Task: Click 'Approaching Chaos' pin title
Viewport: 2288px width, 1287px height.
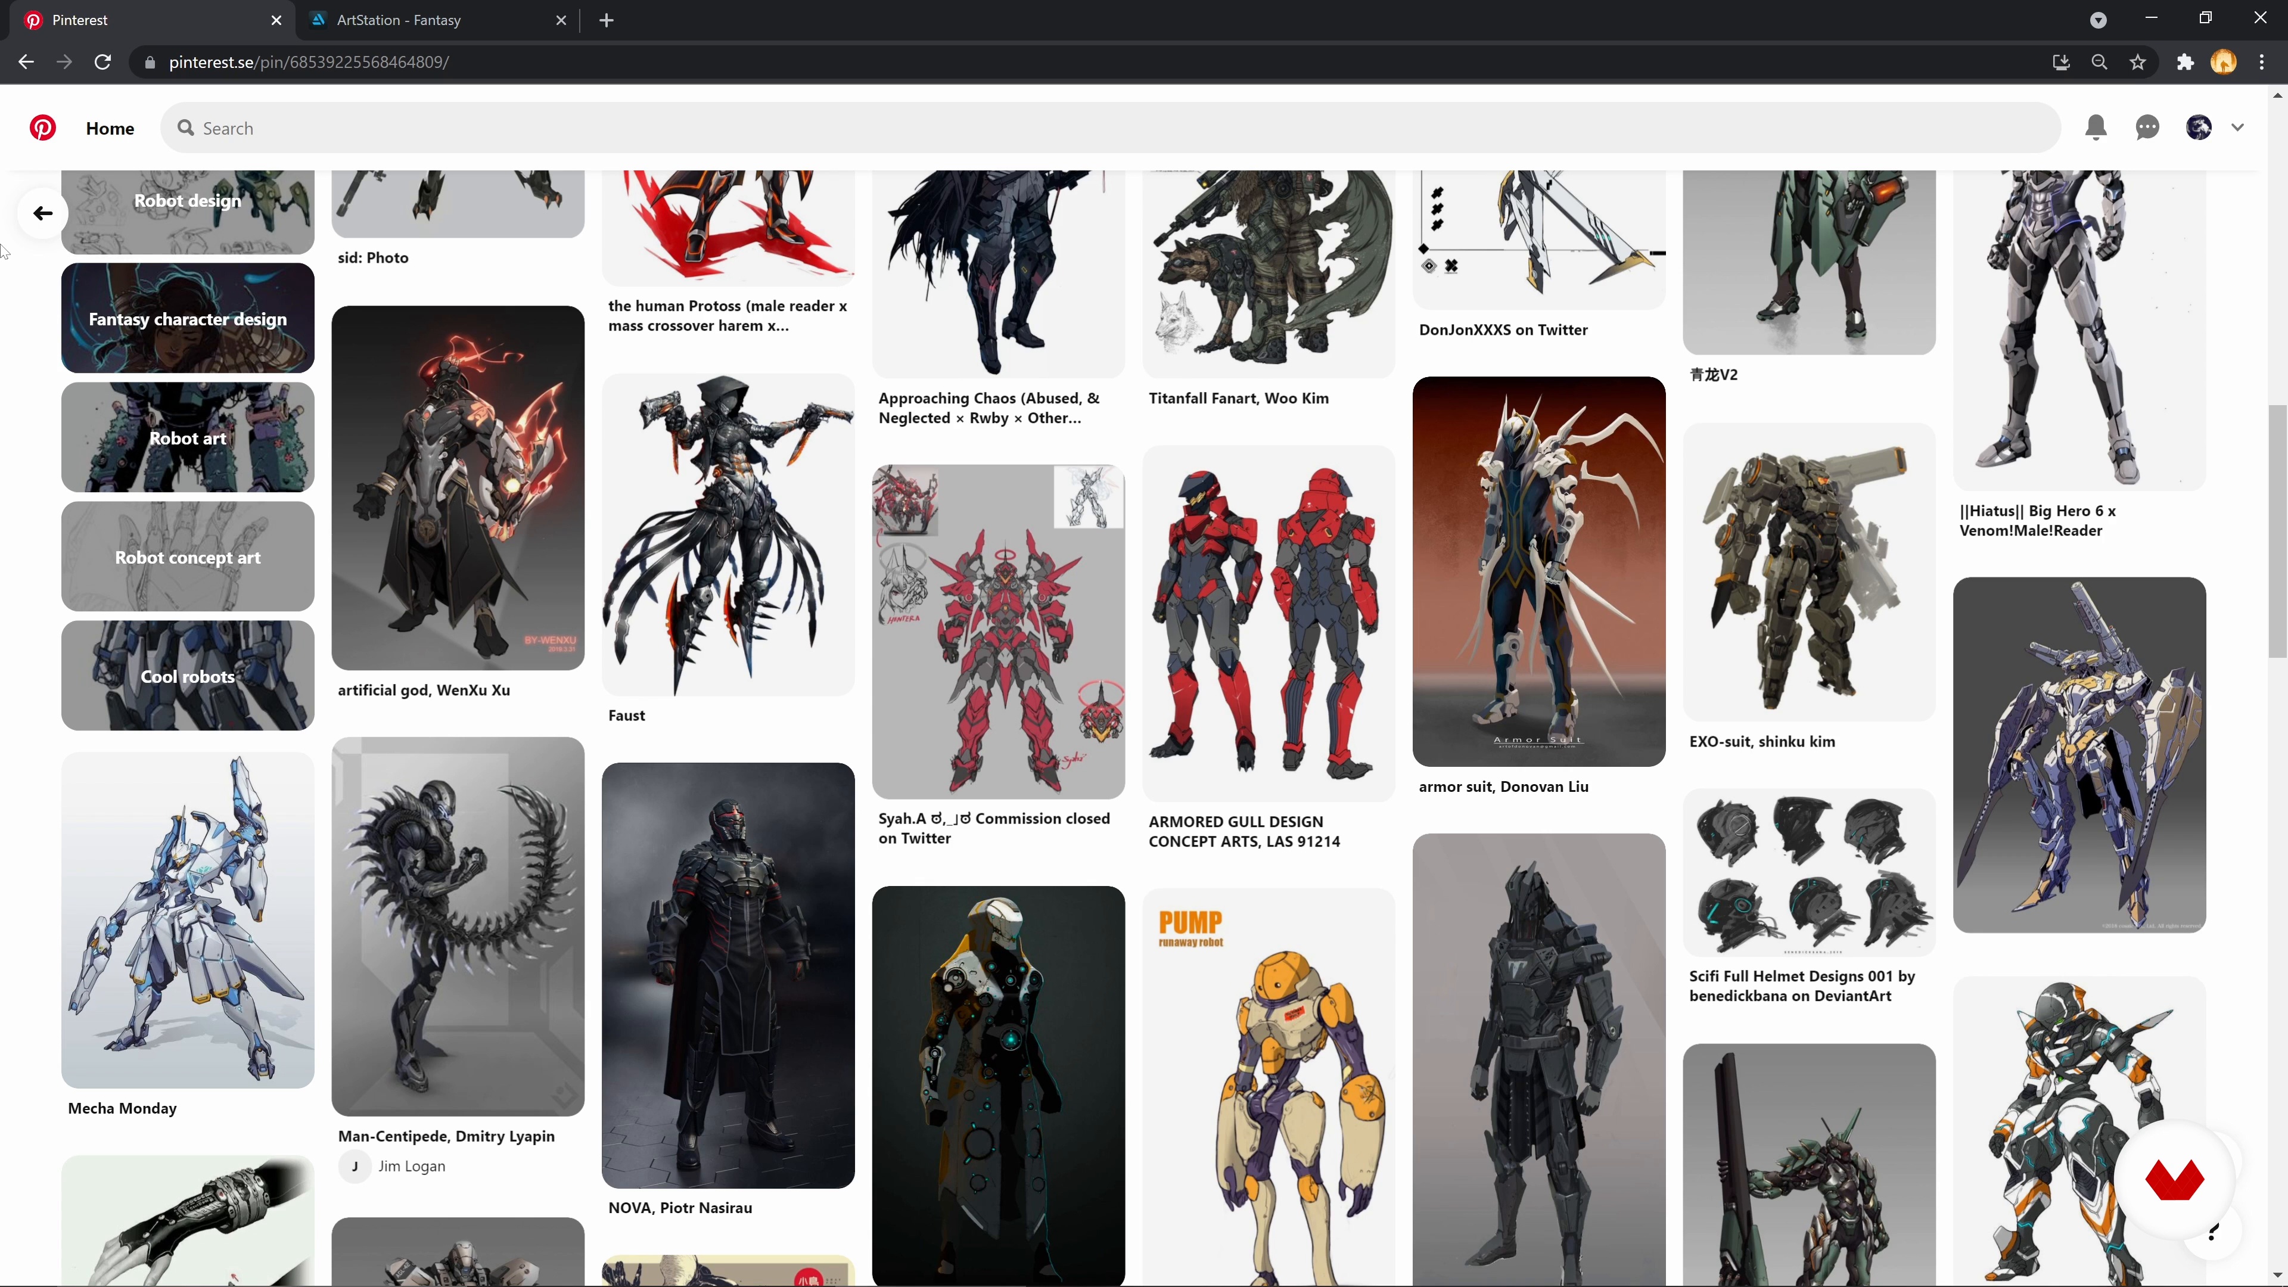Action: [988, 408]
